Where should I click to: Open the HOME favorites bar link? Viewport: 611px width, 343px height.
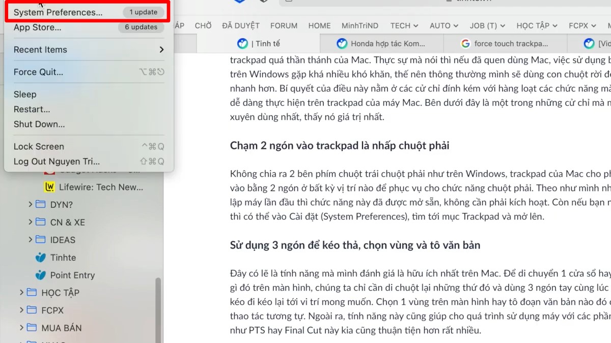(319, 25)
